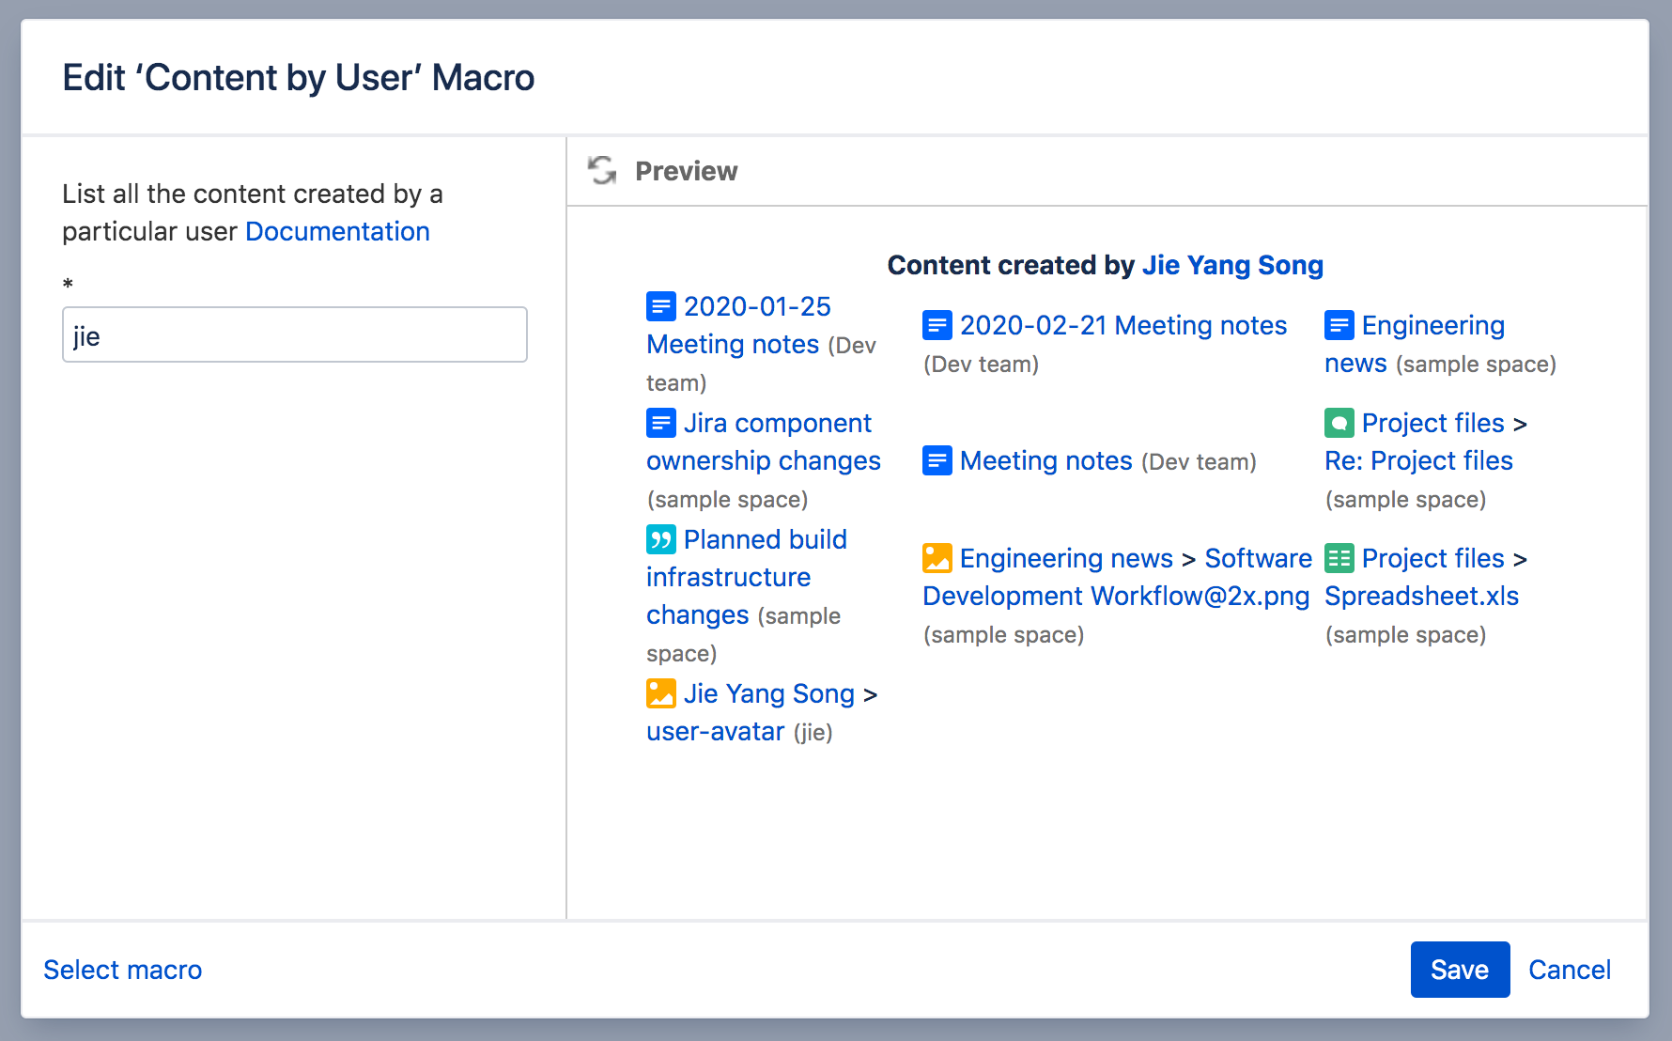The height and width of the screenshot is (1041, 1672).
Task: Click image icon beside Jie Yang Song
Action: click(660, 693)
